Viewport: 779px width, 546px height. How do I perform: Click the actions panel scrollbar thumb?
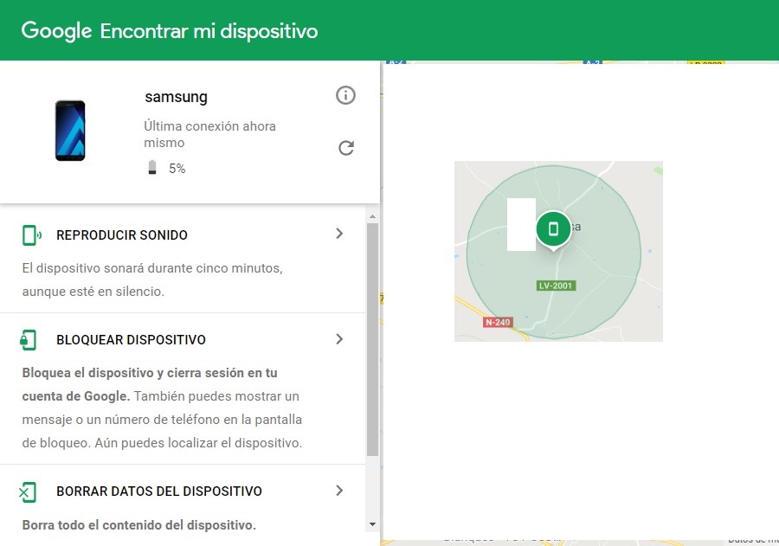pos(372,340)
